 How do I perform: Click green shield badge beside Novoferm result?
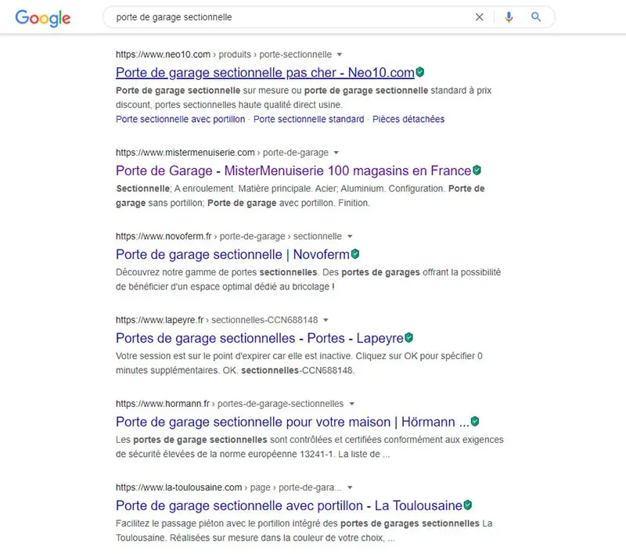point(355,254)
